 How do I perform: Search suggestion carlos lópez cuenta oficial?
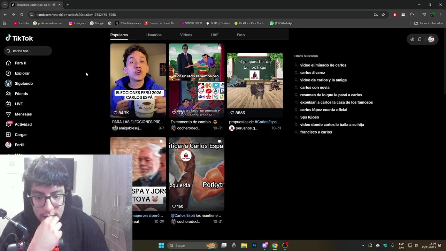(x=324, y=110)
